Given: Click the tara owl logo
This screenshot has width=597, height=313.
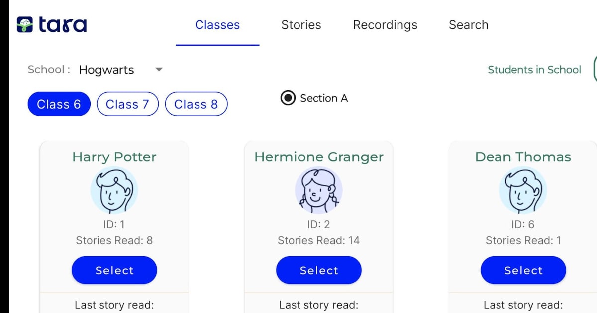Looking at the screenshot, I should coord(25,24).
